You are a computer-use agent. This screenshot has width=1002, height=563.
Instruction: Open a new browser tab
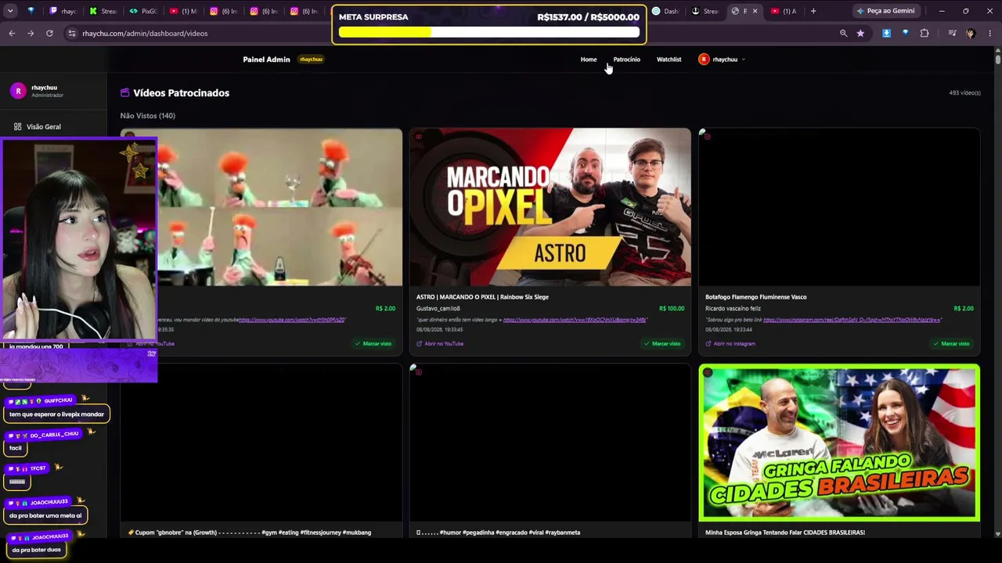coord(813,11)
